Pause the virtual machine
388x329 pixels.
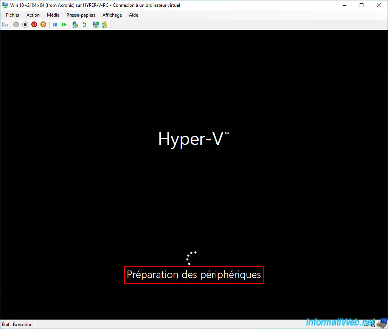pyautogui.click(x=55, y=25)
